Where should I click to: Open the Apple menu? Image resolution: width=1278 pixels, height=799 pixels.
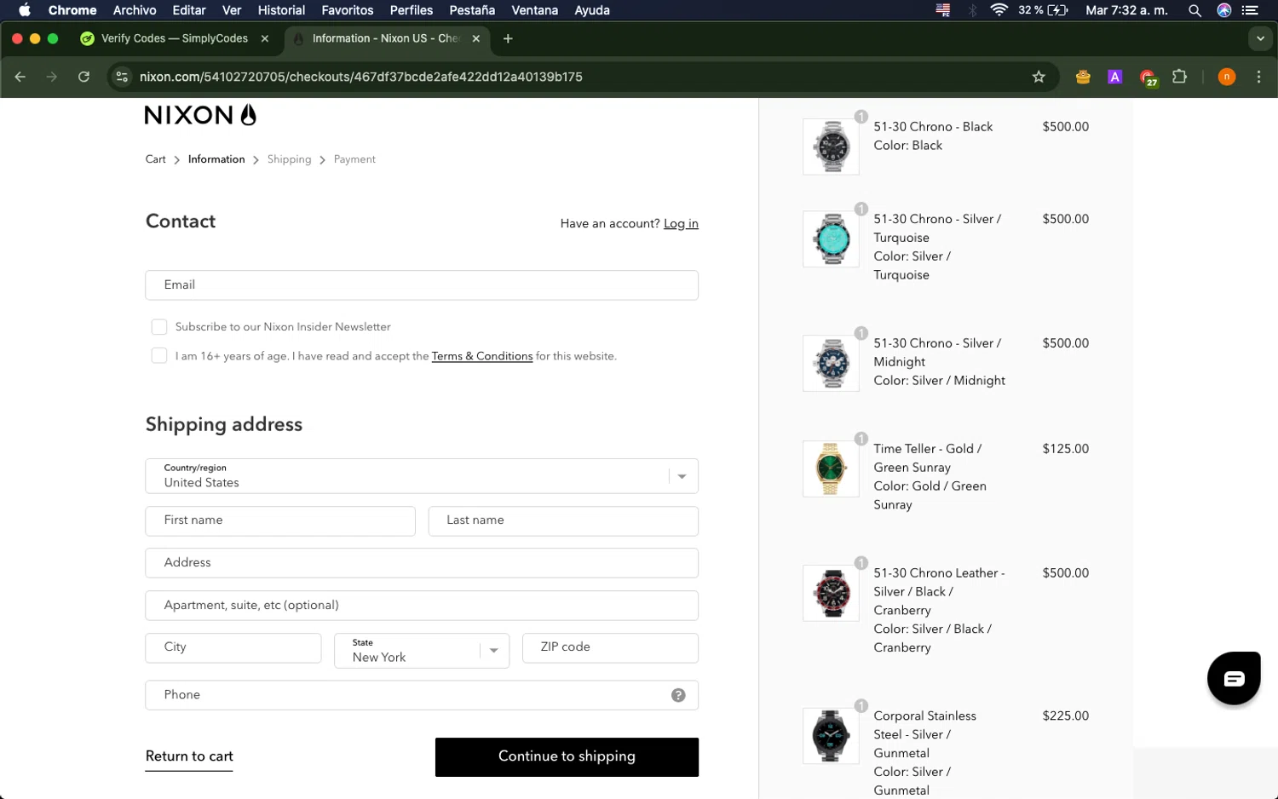click(24, 10)
